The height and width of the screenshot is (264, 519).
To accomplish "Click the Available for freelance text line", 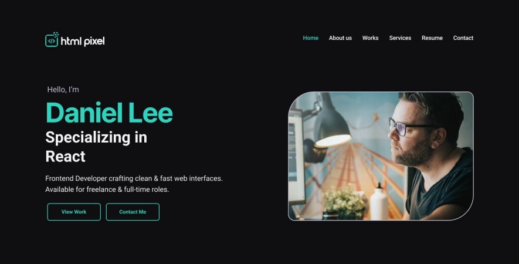I will [107, 189].
